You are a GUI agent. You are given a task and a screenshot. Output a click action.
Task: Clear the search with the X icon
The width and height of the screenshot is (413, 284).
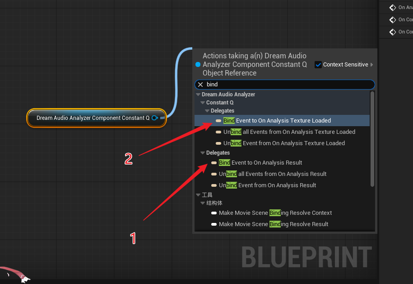pos(200,85)
